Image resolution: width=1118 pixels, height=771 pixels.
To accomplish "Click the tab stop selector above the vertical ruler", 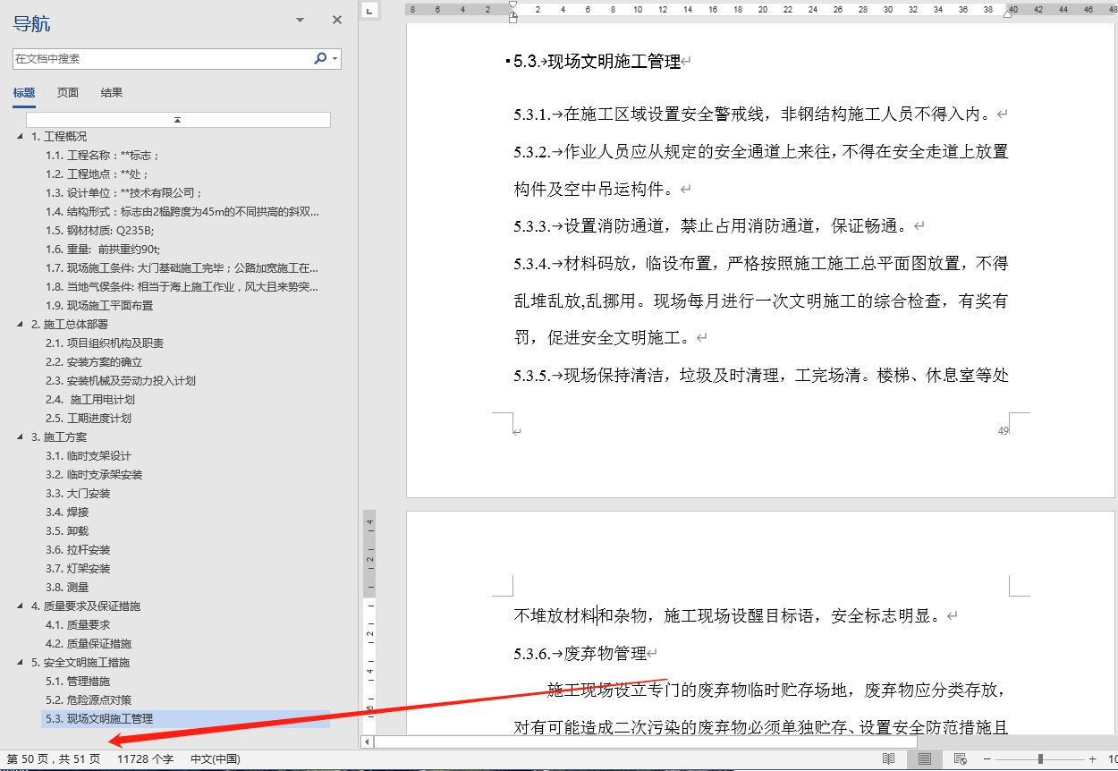I will coord(368,13).
